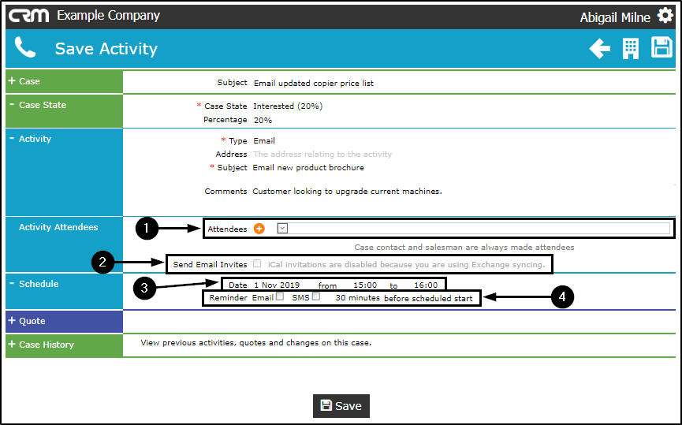Image resolution: width=682 pixels, height=425 pixels.
Task: Open the company building icon
Action: pyautogui.click(x=630, y=48)
